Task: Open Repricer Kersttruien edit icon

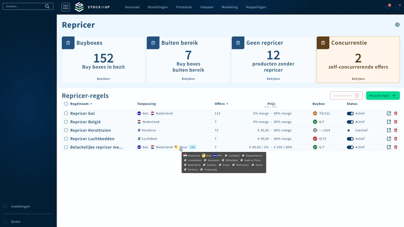Action: point(389,130)
